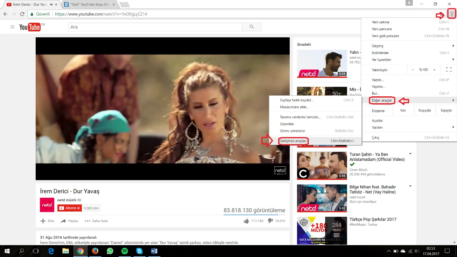Click the YouTube logo

(x=30, y=27)
